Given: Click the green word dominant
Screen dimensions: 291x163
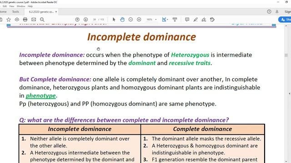Looking at the screenshot, I should point(142,63).
